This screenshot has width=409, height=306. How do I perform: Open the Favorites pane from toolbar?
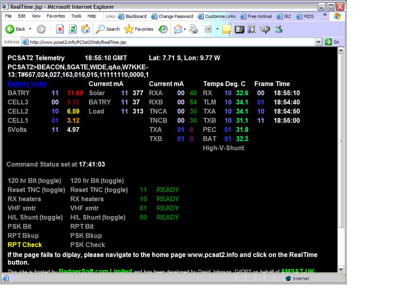[x=139, y=29]
